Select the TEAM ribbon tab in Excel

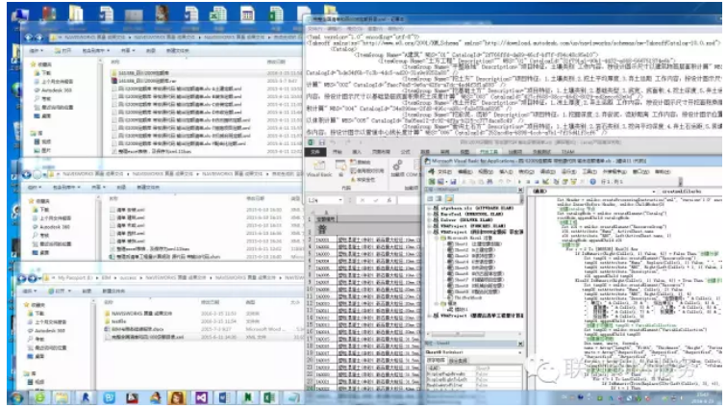pos(567,152)
